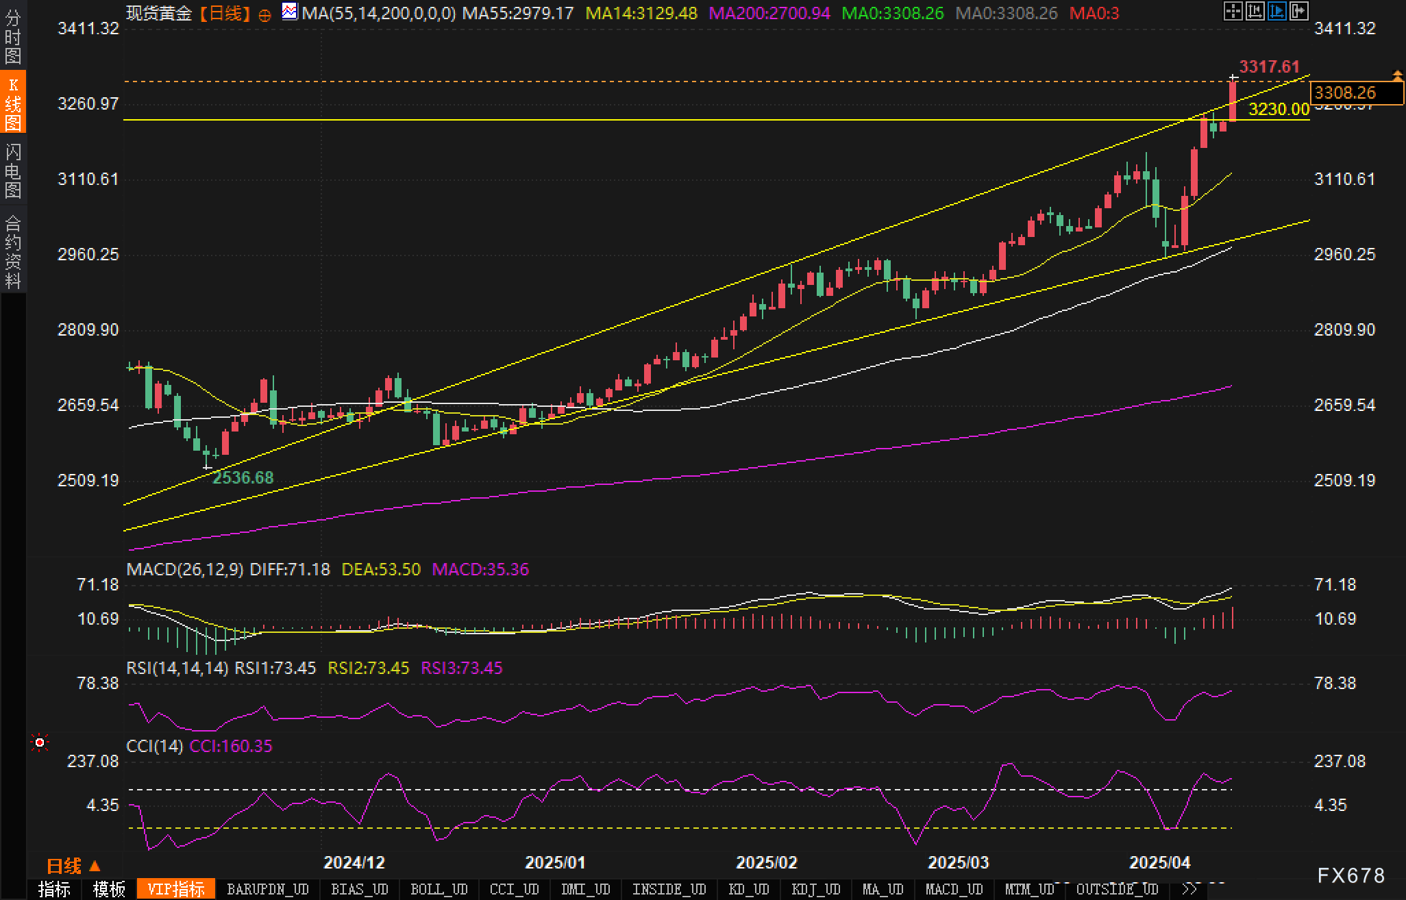The width and height of the screenshot is (1406, 900).
Task: Open the MA indicator chart icon
Action: click(x=290, y=11)
